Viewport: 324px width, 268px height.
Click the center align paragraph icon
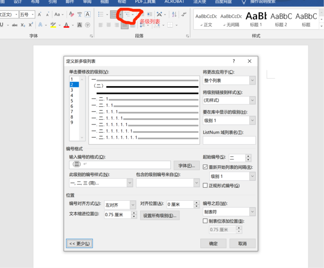click(109, 25)
